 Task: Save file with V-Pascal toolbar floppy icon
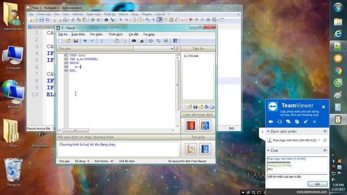[x=76, y=41]
